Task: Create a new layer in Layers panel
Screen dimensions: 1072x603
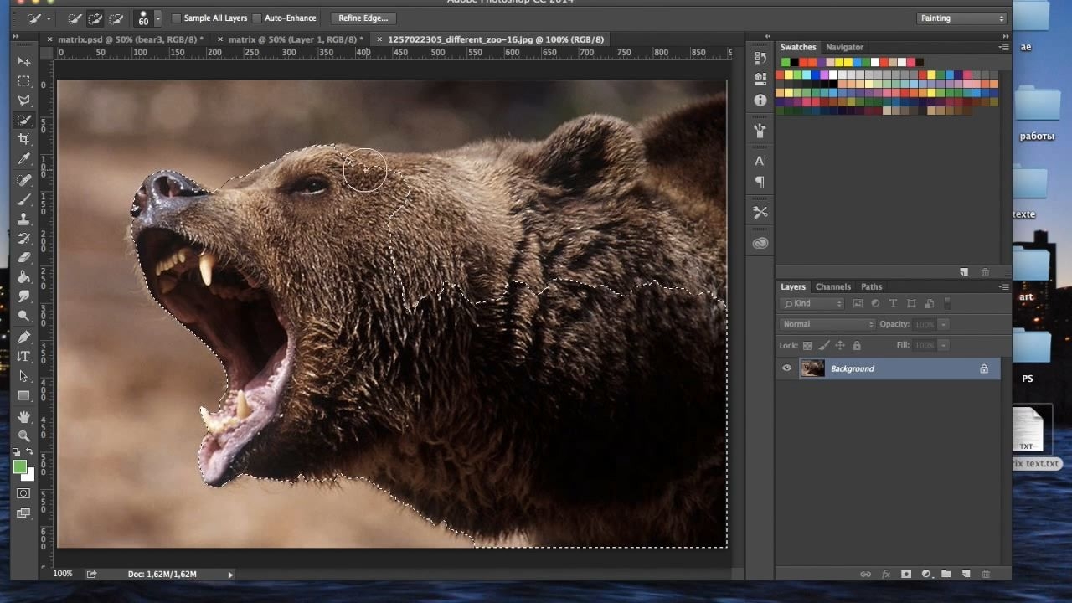Action: (x=966, y=574)
